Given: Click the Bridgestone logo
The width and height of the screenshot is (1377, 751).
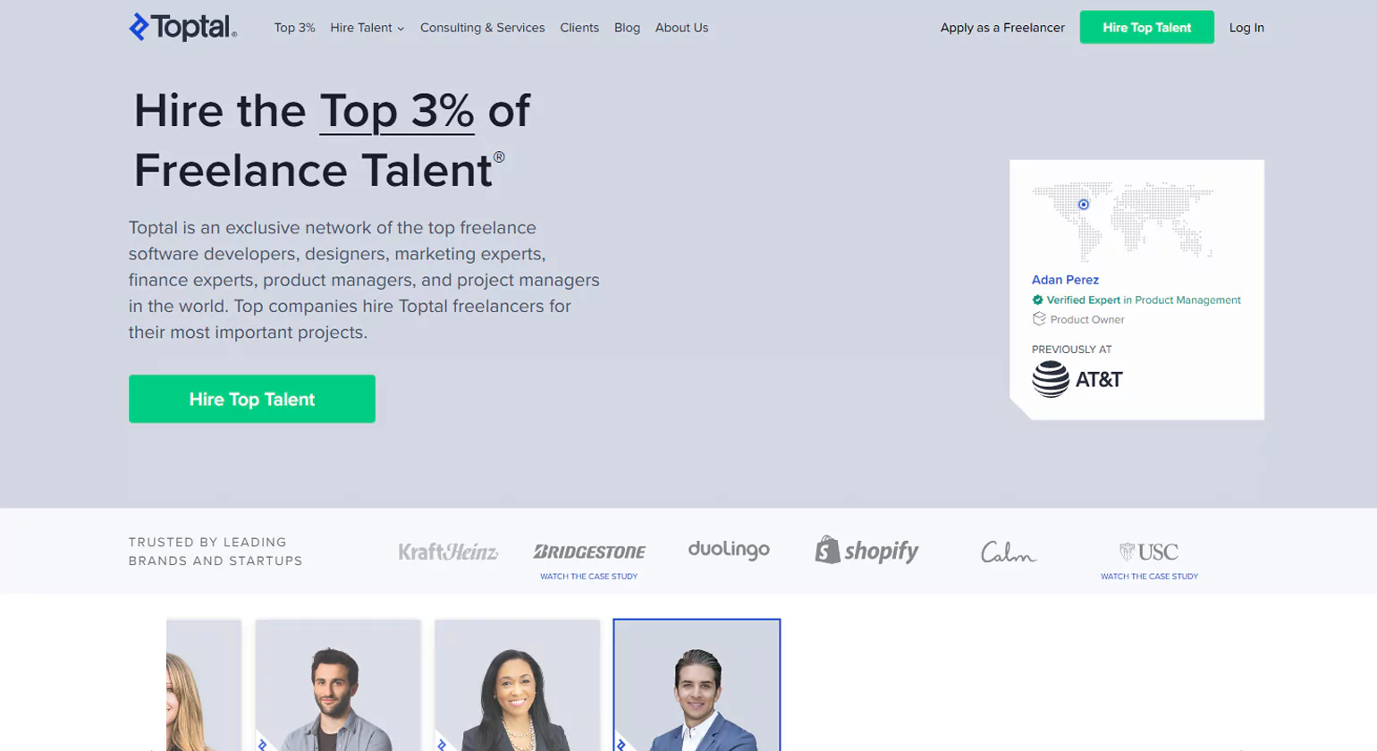Looking at the screenshot, I should pyautogui.click(x=590, y=552).
